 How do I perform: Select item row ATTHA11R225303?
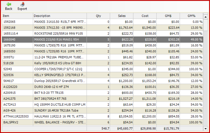102,116
